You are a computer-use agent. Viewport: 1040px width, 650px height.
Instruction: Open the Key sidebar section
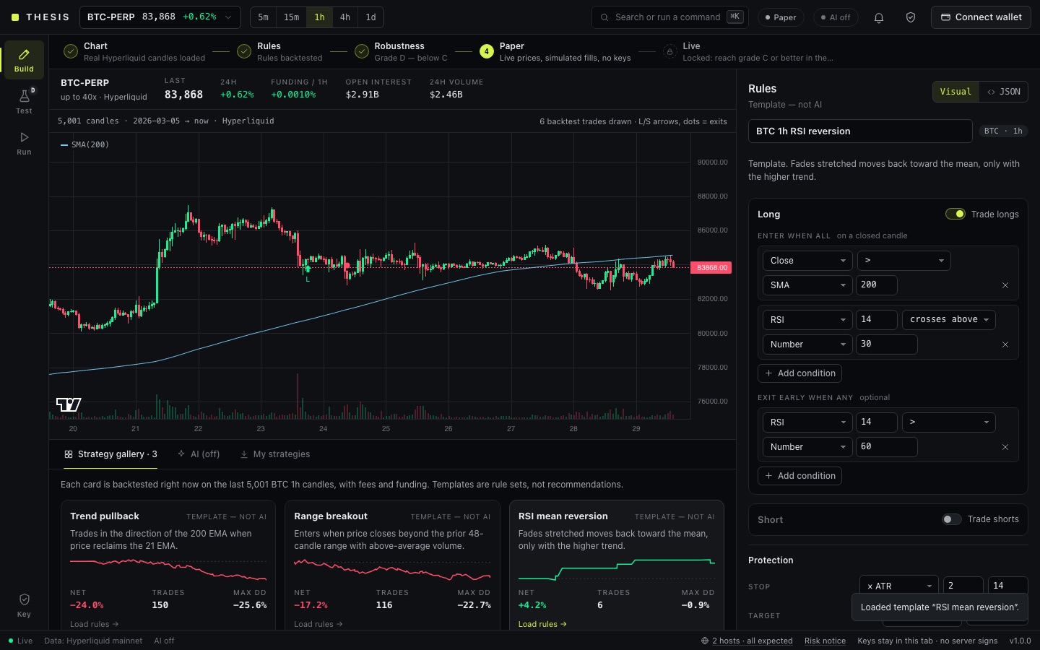tap(24, 605)
